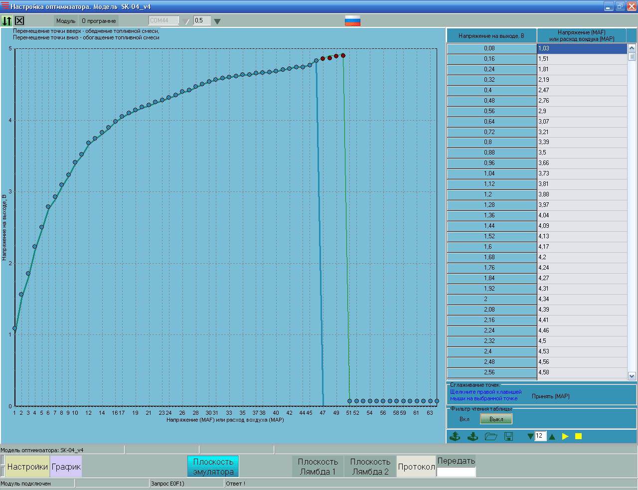Select row header 0,48
Viewport: 638px width, 490px height.
coord(491,101)
